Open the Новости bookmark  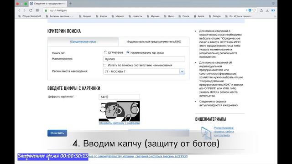(x=136, y=16)
